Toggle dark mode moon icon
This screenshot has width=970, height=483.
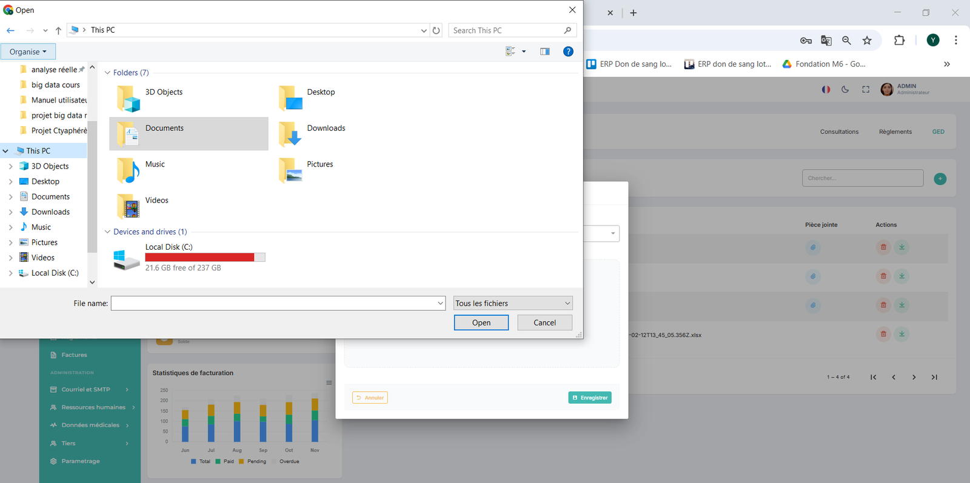[x=845, y=90]
